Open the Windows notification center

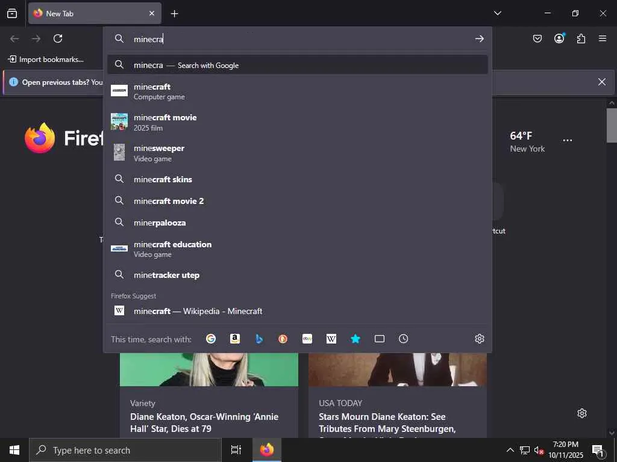[x=598, y=450]
